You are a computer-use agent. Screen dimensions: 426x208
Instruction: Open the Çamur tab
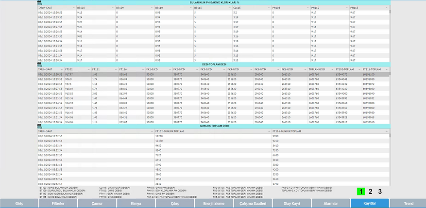(x=97, y=203)
